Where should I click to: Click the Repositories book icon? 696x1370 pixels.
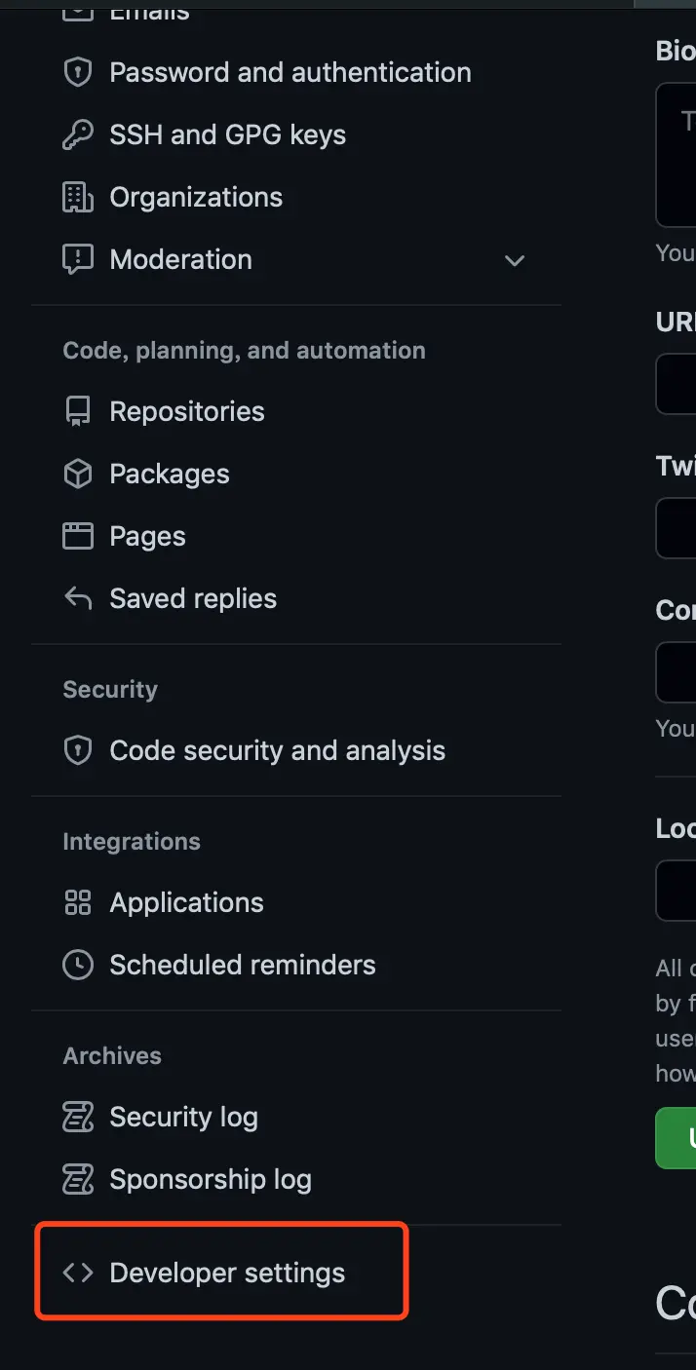(x=77, y=412)
